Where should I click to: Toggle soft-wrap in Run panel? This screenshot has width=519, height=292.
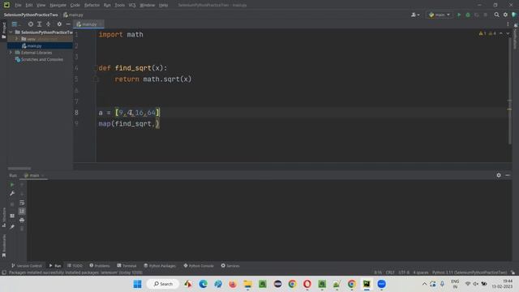[22, 202]
